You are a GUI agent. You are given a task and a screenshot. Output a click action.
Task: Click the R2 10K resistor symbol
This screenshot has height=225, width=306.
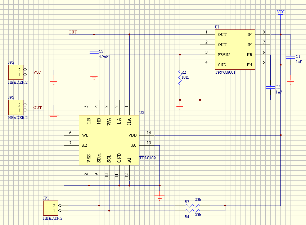click(180, 77)
